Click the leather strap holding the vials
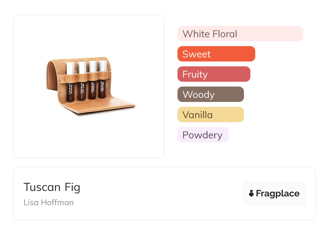 pos(86,76)
